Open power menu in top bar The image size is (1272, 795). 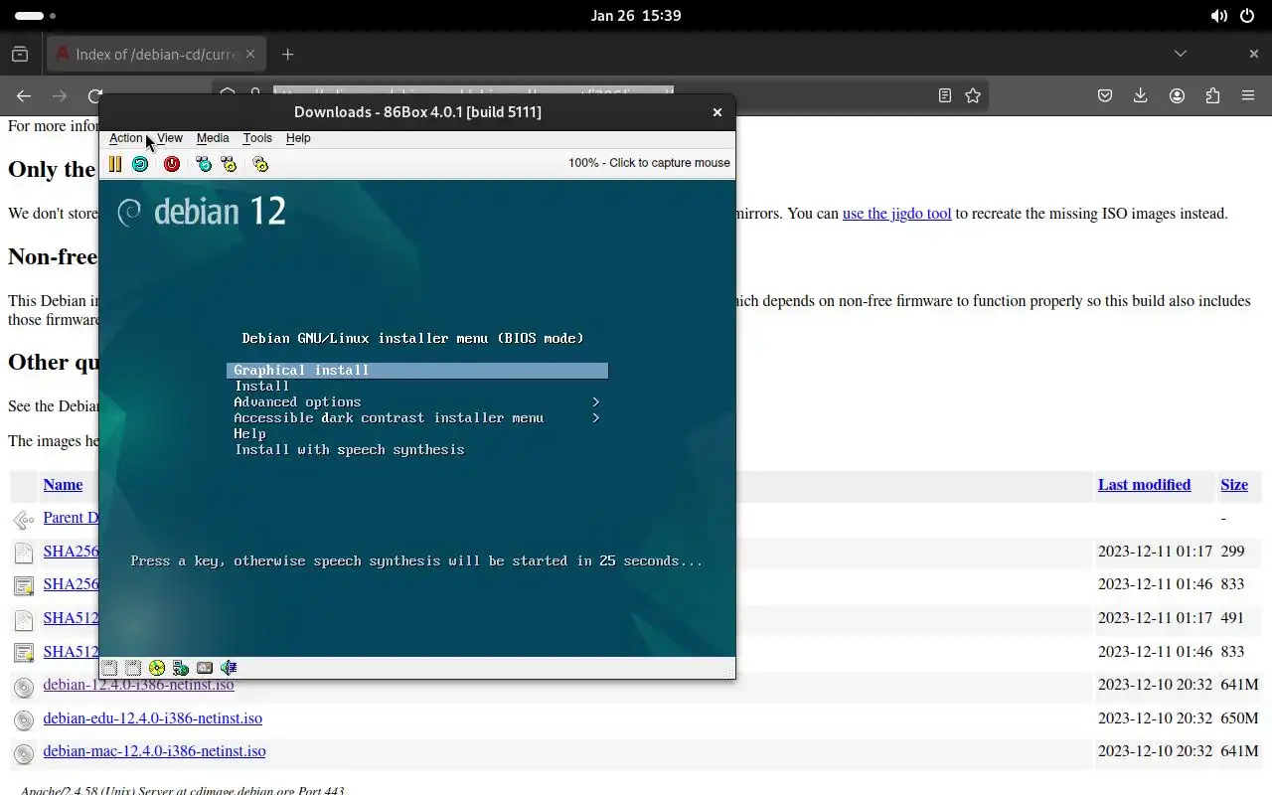[x=1247, y=16]
